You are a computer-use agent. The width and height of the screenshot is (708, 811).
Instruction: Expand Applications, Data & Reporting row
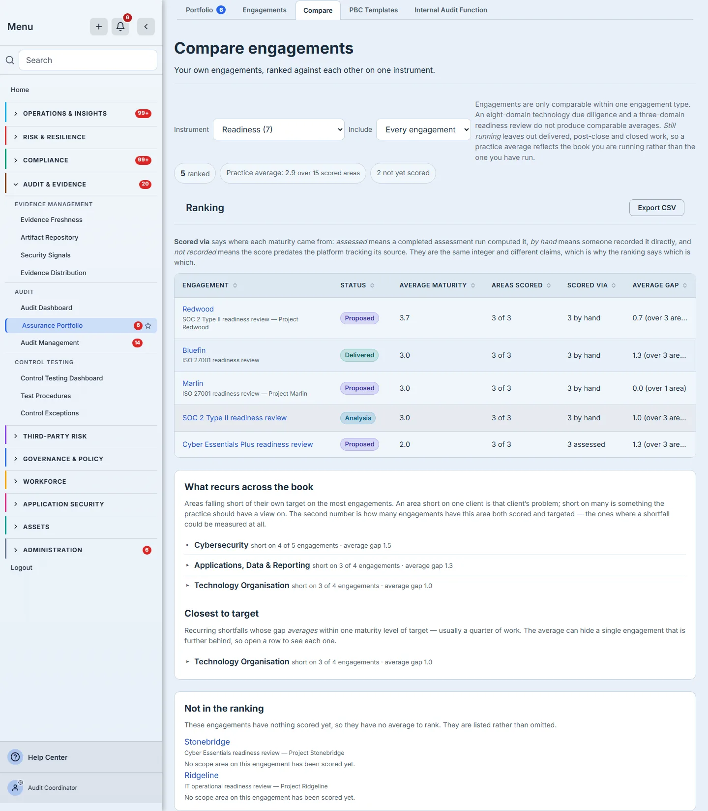pos(435,565)
